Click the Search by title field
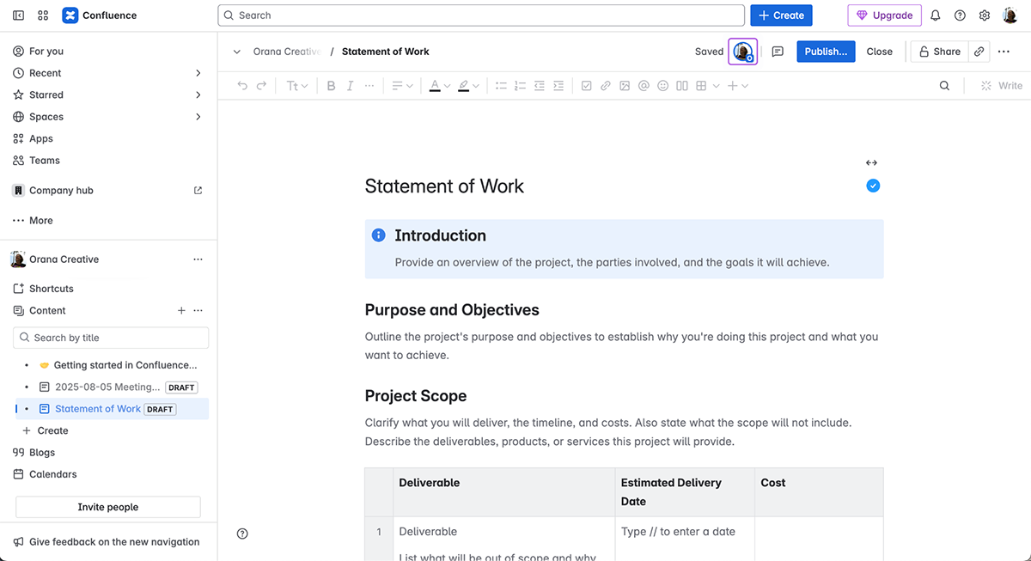Viewport: 1031px width, 561px height. tap(110, 338)
